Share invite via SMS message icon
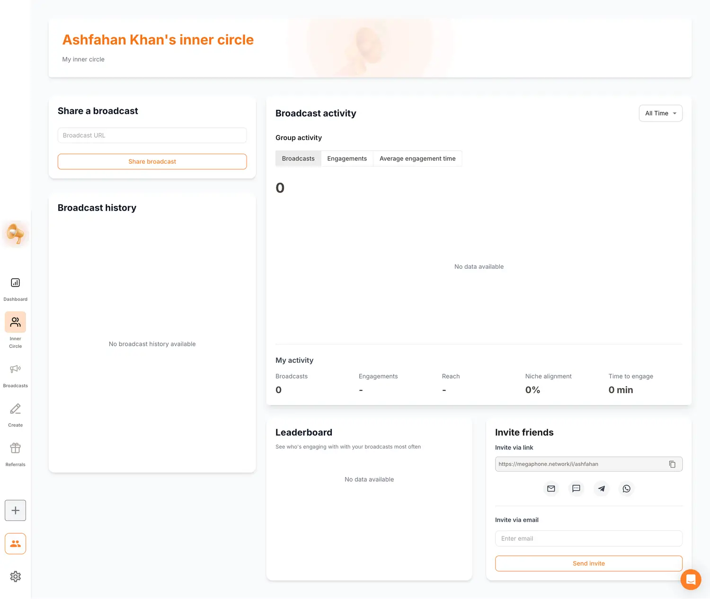 point(576,489)
